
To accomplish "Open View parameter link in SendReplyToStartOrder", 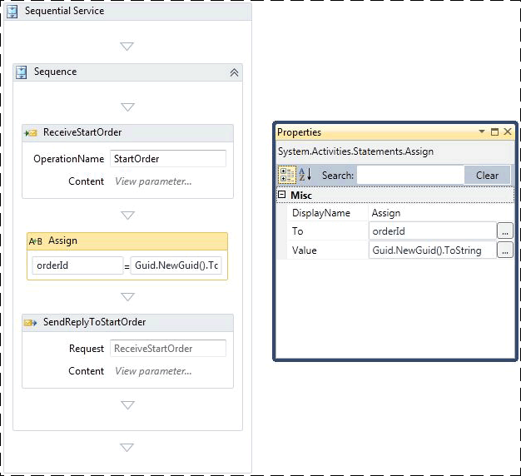I will (x=153, y=371).
